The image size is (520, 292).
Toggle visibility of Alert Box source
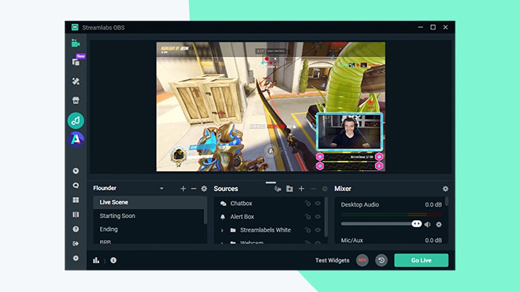tap(318, 217)
